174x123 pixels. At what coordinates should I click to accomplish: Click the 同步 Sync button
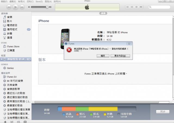click(x=163, y=112)
